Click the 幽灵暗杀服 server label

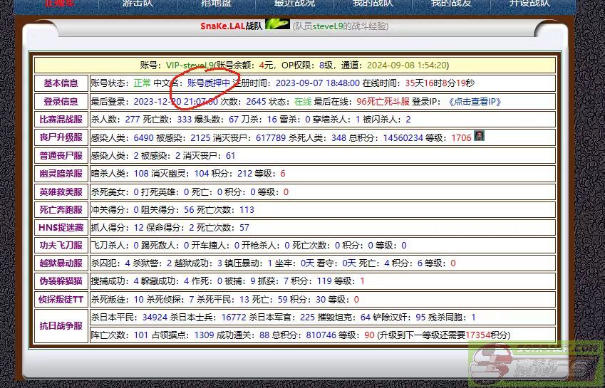(x=61, y=174)
